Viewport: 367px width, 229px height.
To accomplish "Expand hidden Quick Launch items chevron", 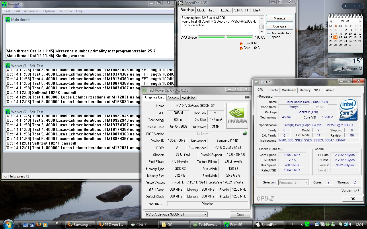I will click(x=57, y=223).
